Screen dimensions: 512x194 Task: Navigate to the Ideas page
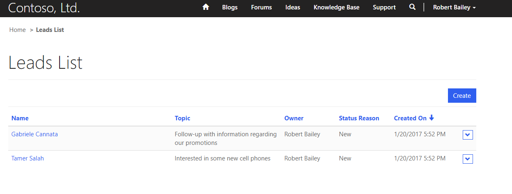pyautogui.click(x=292, y=7)
